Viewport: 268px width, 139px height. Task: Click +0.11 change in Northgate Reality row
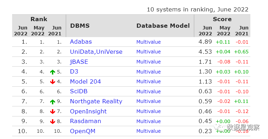(x=241, y=102)
